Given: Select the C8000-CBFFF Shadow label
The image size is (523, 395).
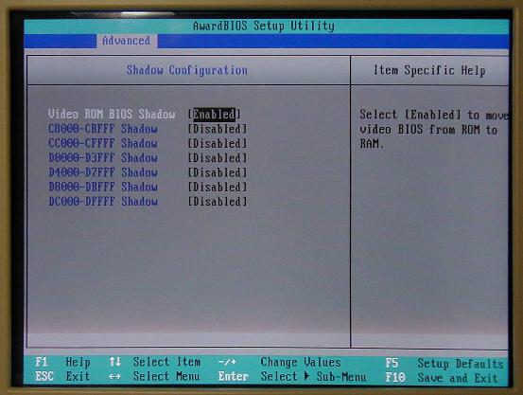Looking at the screenshot, I should tap(103, 129).
